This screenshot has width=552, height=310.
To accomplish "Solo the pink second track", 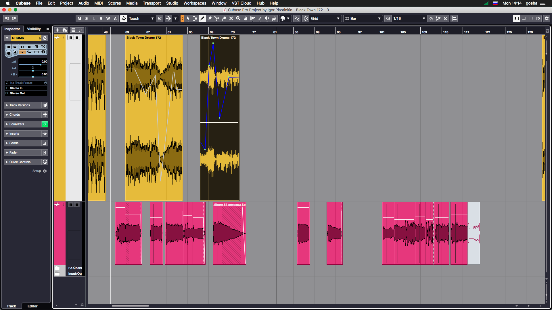I will click(x=77, y=205).
